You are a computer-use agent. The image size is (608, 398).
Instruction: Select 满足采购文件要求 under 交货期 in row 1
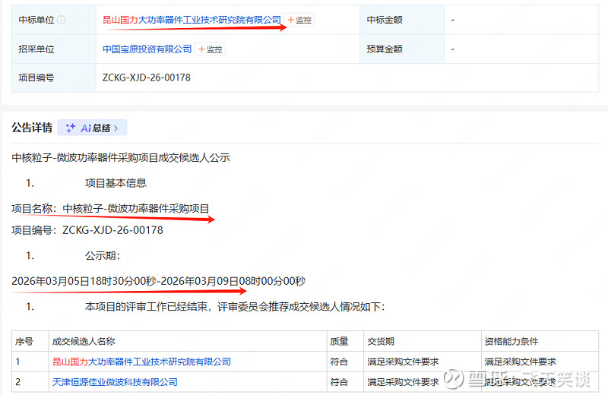click(403, 362)
